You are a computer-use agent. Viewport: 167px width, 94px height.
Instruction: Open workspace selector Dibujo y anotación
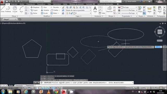pos(40,1)
